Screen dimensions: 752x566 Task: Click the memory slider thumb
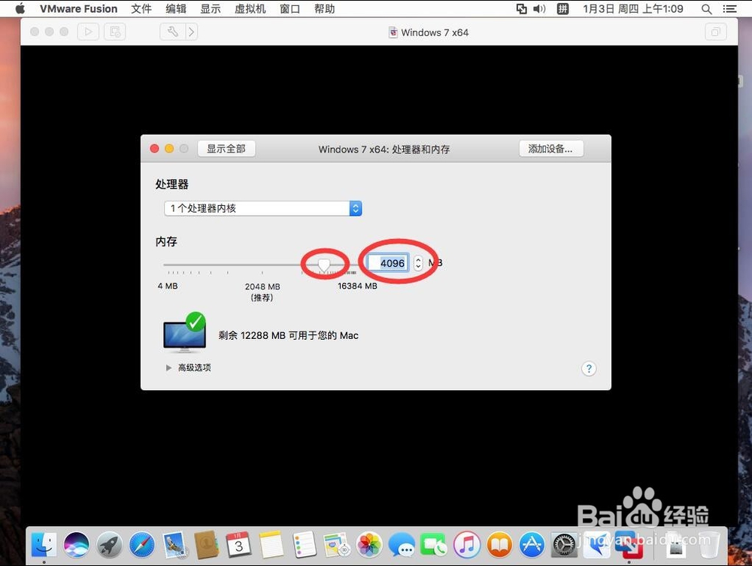click(x=324, y=264)
